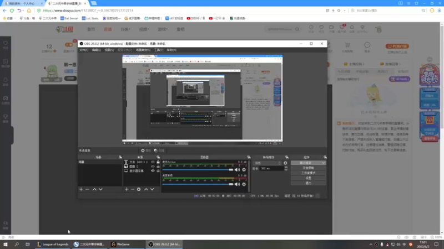Click the transition duration spinner arrows
The image size is (444, 249).
coord(286,169)
